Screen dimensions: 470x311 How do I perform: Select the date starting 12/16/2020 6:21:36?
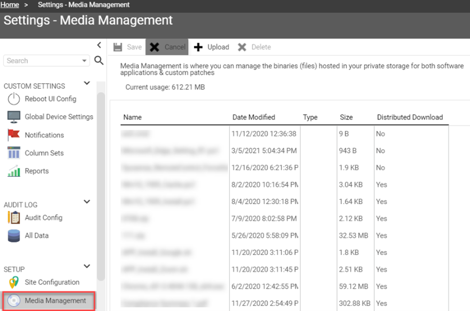(265, 167)
